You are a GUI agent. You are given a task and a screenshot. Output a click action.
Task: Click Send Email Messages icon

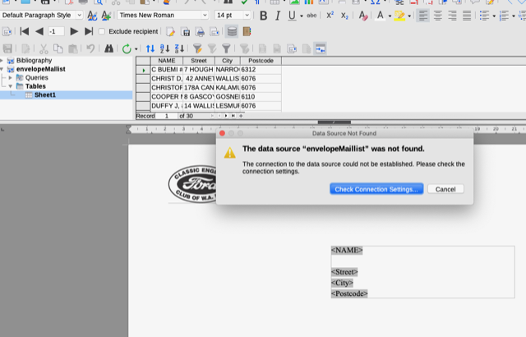[x=215, y=32]
